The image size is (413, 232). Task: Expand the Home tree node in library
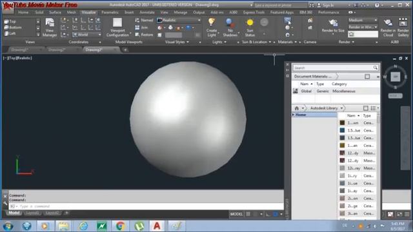(x=293, y=115)
